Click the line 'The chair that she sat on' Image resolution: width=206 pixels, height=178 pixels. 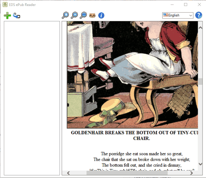(142, 160)
